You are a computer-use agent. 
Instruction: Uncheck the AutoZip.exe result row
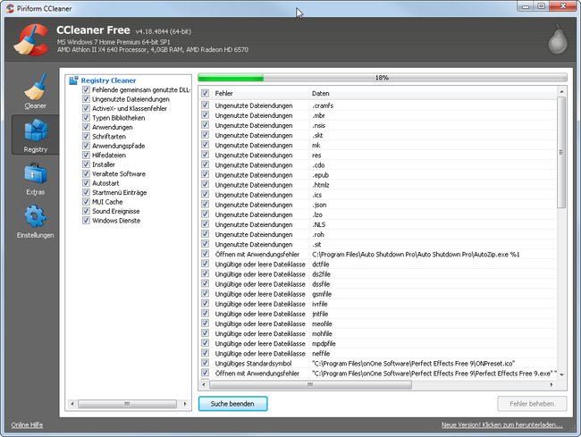click(x=205, y=254)
